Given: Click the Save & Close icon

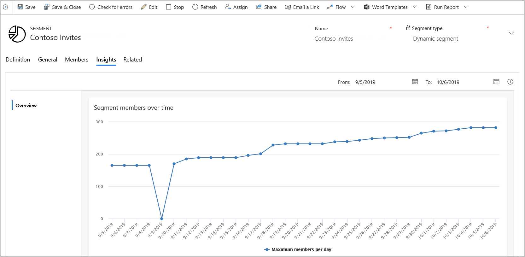Looking at the screenshot, I should (46, 7).
